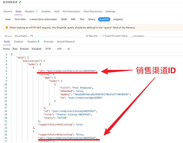Open the Params tab
The image size is (183, 143).
click(8, 11)
